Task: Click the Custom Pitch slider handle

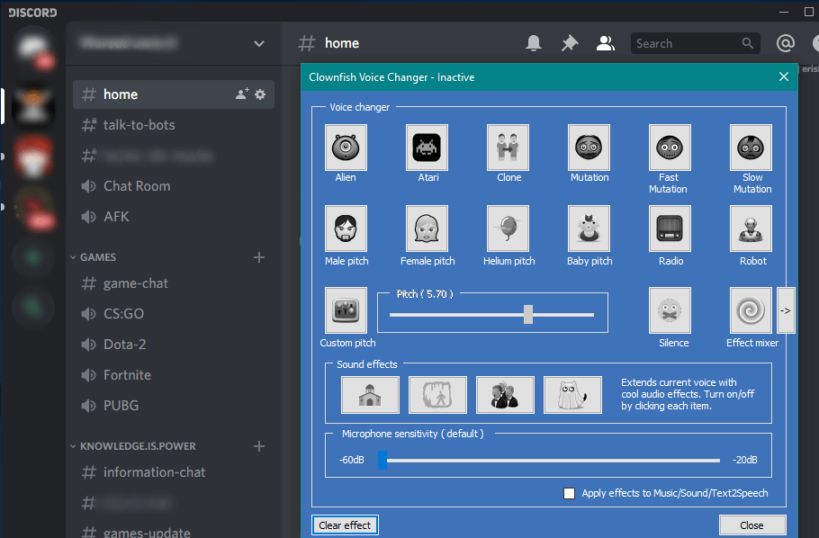Action: [x=528, y=315]
